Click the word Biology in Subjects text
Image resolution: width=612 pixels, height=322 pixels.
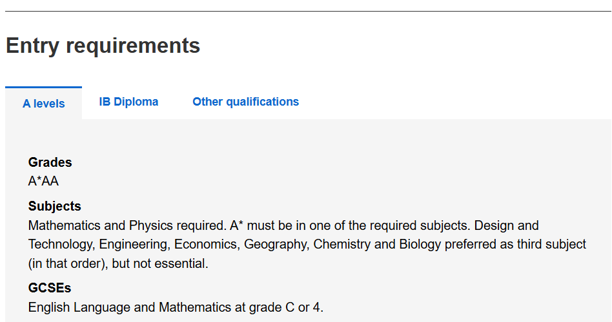[419, 245]
